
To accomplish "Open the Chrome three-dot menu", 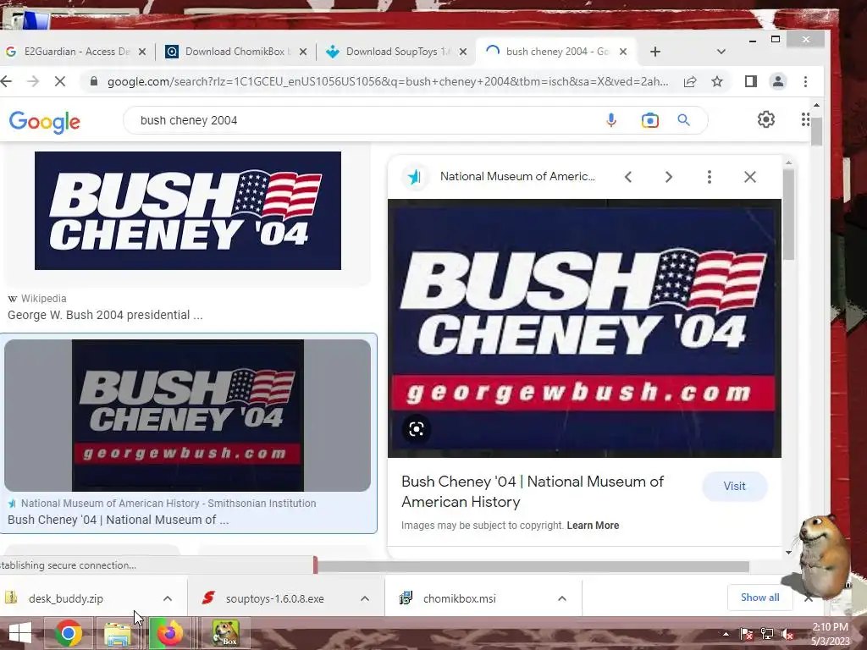I will point(806,82).
